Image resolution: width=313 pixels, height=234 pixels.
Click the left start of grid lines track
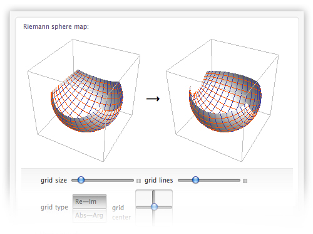(x=180, y=180)
